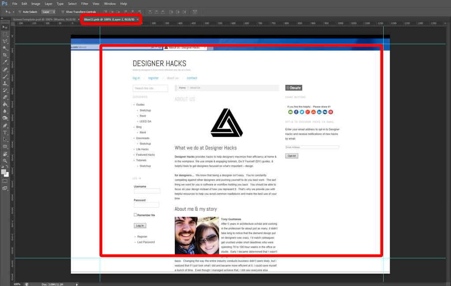This screenshot has height=286, width=451.
Task: Open the Select menu
Action: tap(72, 4)
